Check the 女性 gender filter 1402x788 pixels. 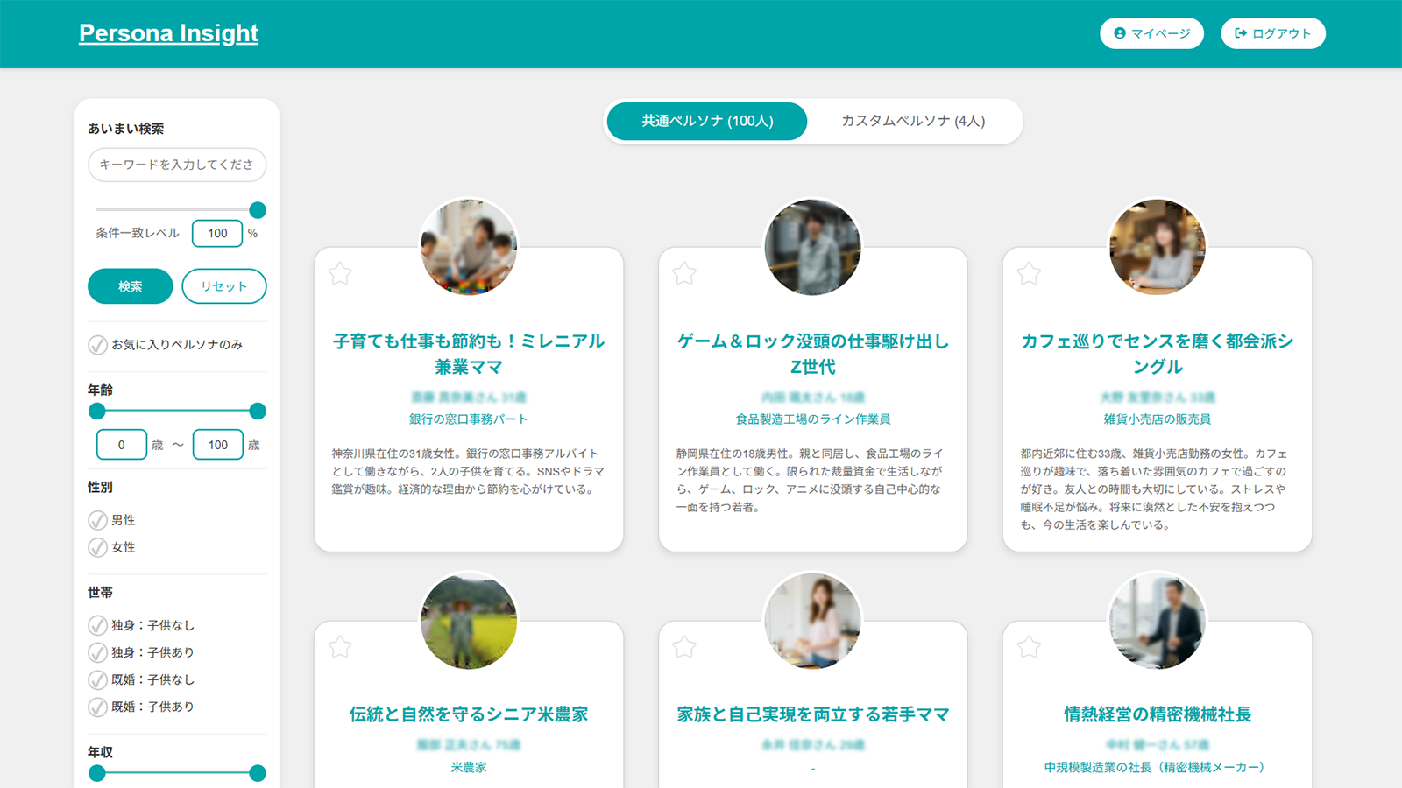pos(96,547)
